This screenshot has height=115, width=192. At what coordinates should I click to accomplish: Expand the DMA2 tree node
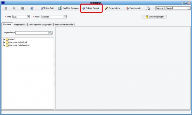pos(4,39)
